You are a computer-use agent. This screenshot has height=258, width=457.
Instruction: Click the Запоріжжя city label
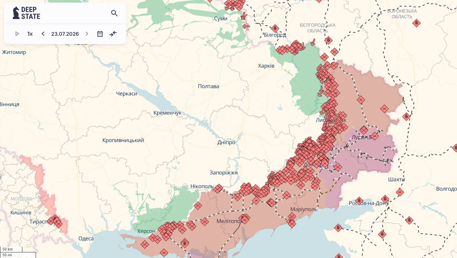click(224, 172)
